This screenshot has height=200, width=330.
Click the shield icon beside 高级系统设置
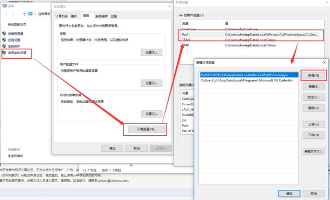[4, 53]
